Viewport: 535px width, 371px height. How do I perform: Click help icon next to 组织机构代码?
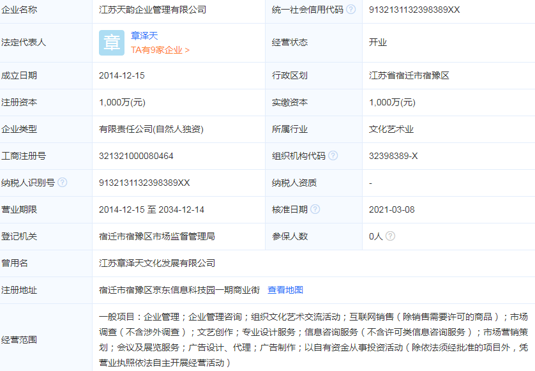point(333,156)
